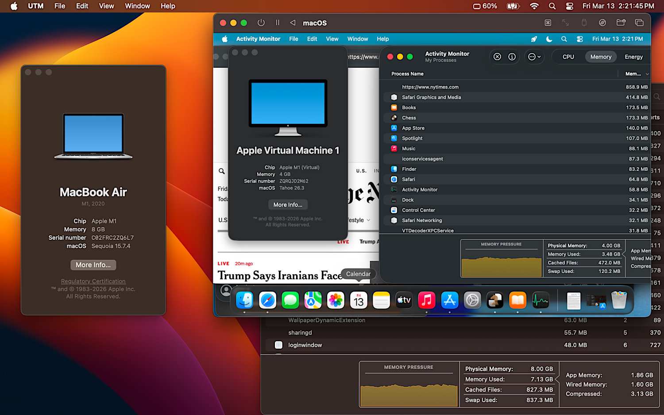The height and width of the screenshot is (415, 664).
Task: Click Activity Monitor icon in the guest Dock
Action: (540, 300)
